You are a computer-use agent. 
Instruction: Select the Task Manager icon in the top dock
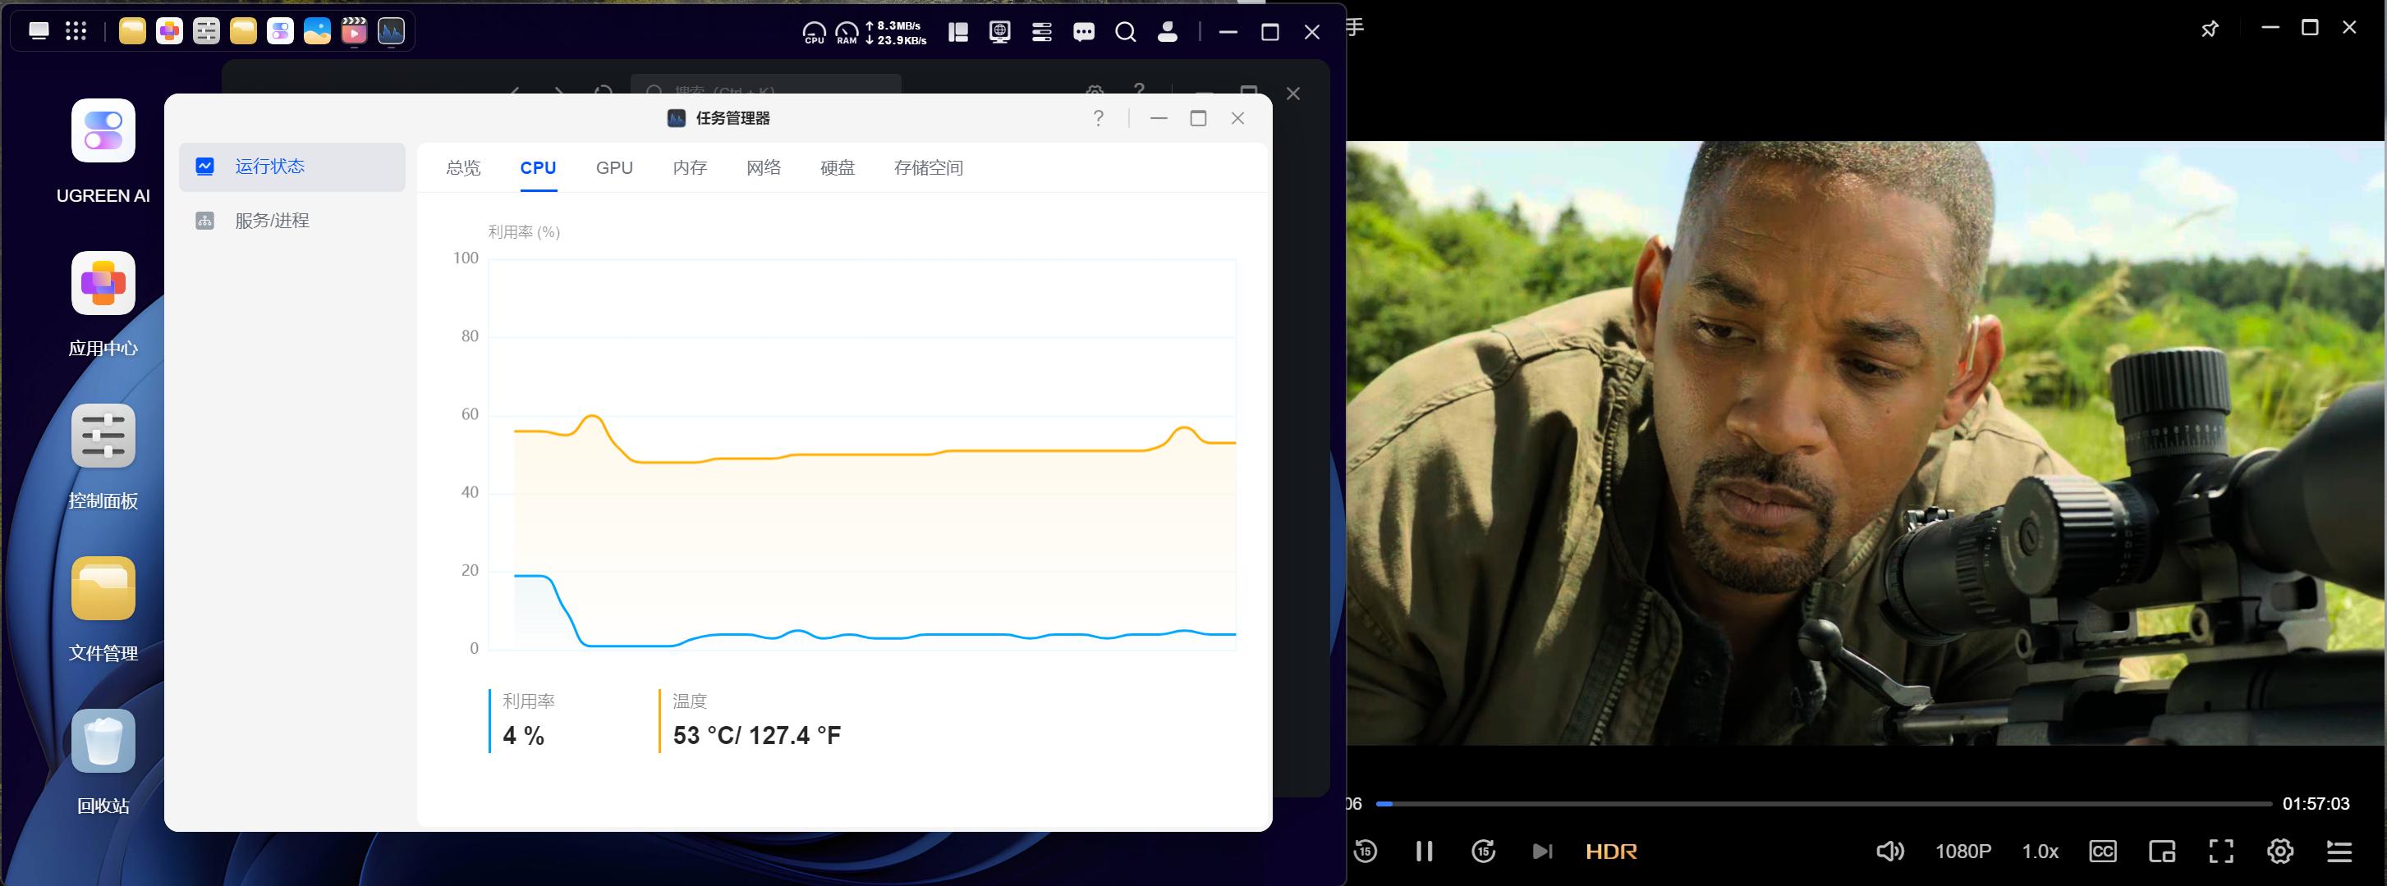[x=392, y=31]
